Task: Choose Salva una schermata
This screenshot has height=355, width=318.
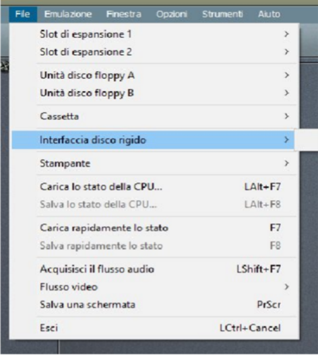Action: 153,304
